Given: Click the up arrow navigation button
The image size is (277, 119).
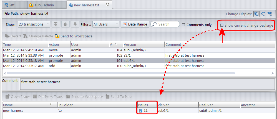Looking at the screenshot, I should click(x=65, y=24).
